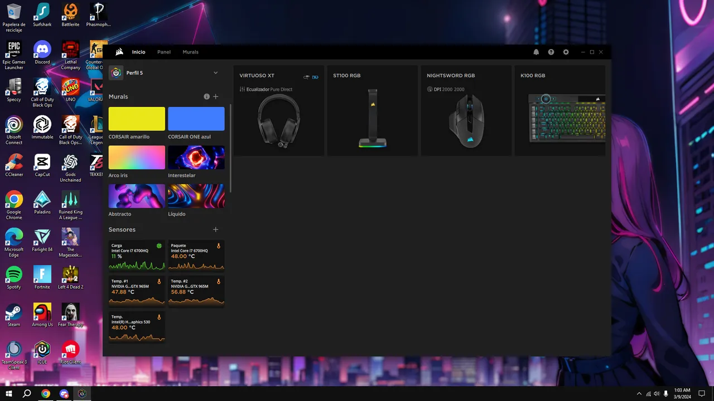The height and width of the screenshot is (401, 714).
Task: Open the Murals info icon
Action: (x=207, y=96)
